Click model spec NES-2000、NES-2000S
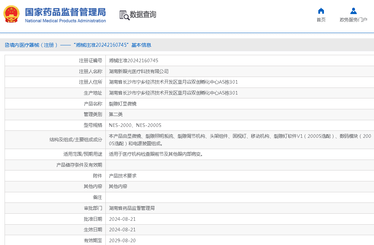 pyautogui.click(x=135, y=125)
